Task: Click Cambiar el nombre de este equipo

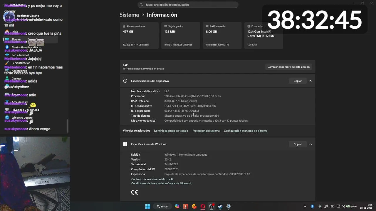Action: [288, 67]
